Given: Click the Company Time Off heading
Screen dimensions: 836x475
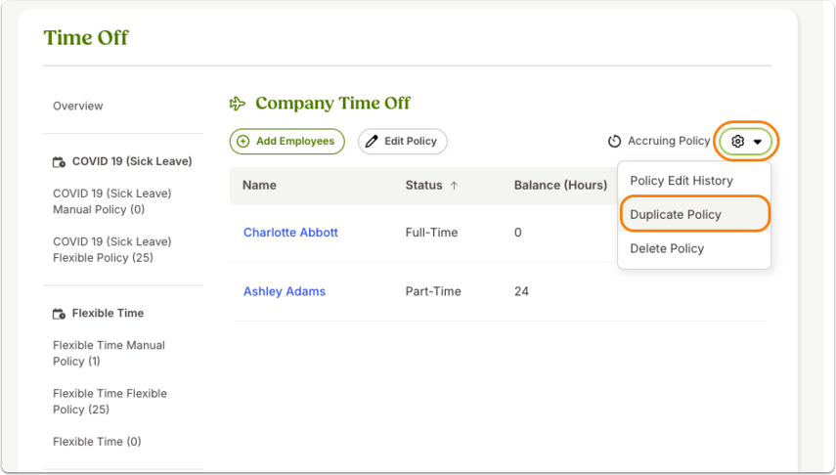Looking at the screenshot, I should [332, 103].
